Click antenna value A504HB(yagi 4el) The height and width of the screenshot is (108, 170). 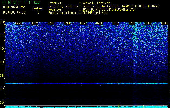95,13
